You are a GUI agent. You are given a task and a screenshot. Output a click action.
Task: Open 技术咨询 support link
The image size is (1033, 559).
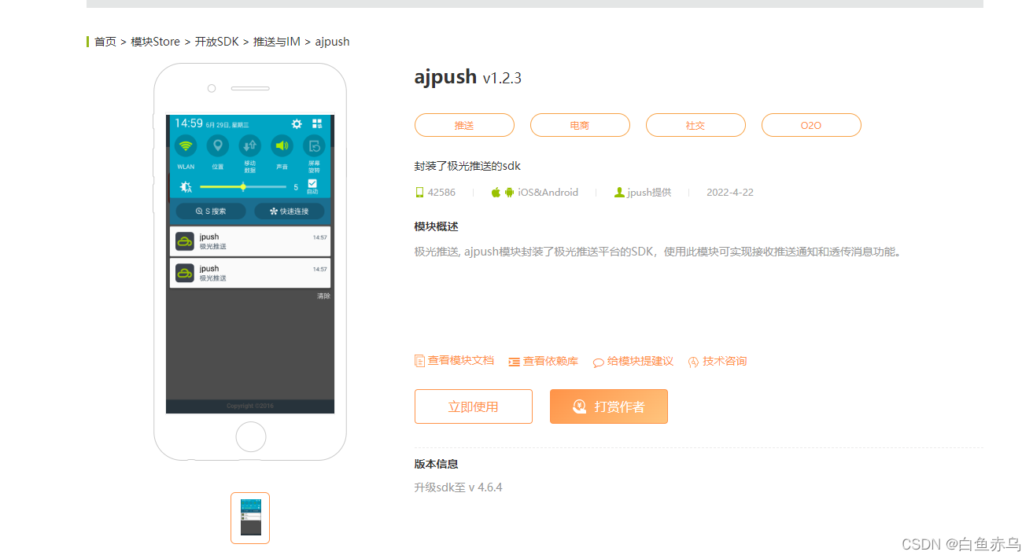725,362
